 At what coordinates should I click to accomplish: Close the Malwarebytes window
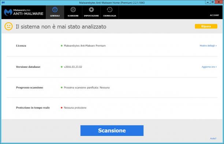tap(219, 2)
